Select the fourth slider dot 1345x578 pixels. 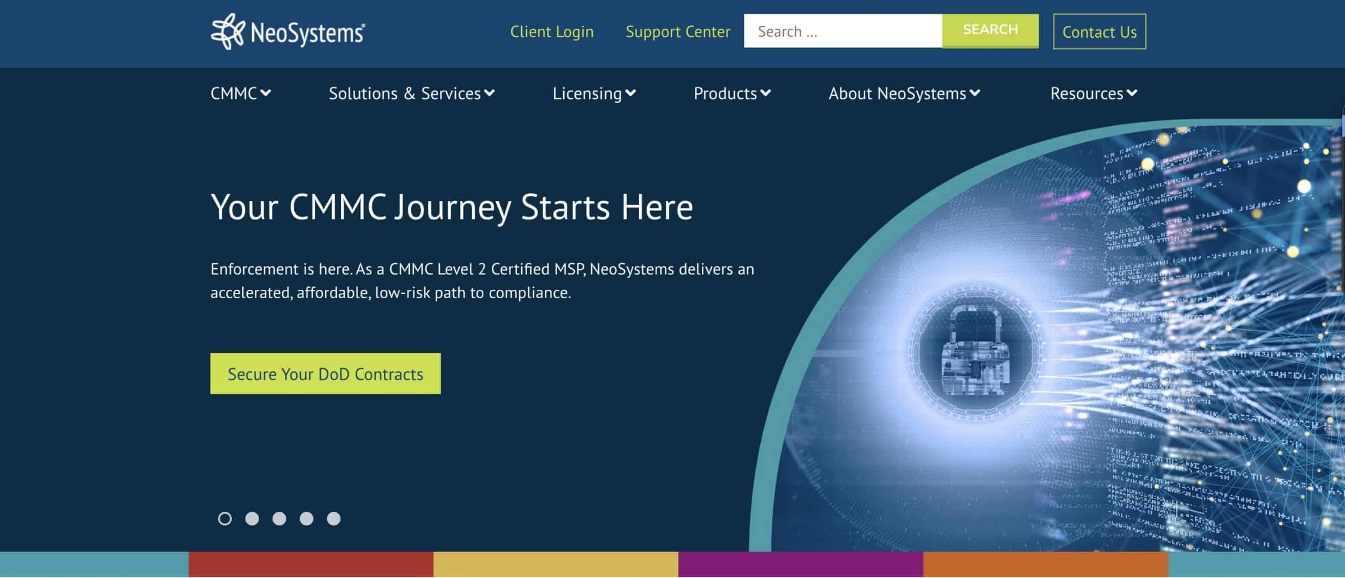point(306,519)
